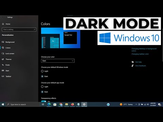Launch Firefox from the taskbar

coord(72,104)
